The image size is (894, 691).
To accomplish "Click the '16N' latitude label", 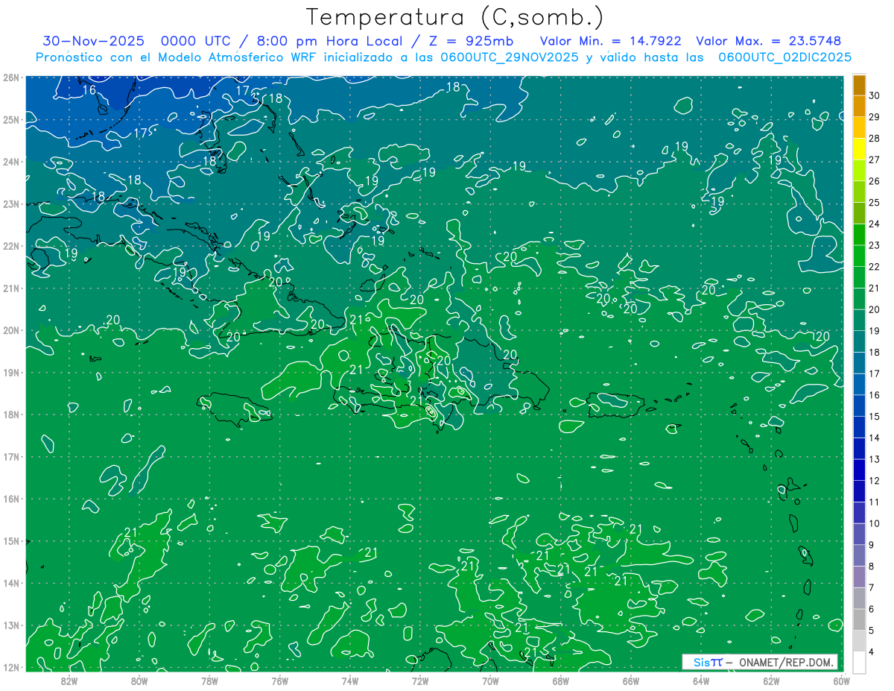I will 10,499.
